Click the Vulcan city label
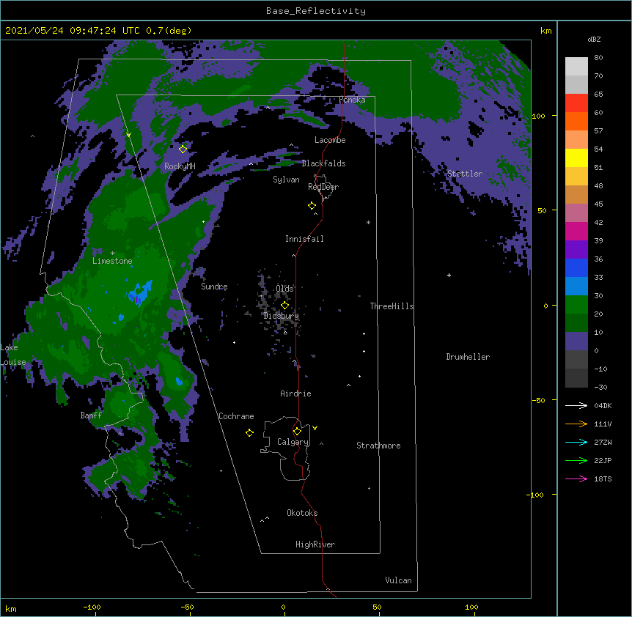Image resolution: width=632 pixels, height=617 pixels. click(x=398, y=580)
